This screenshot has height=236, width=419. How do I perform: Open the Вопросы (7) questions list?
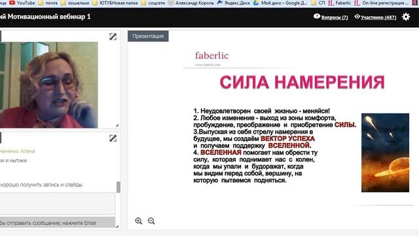(x=335, y=18)
